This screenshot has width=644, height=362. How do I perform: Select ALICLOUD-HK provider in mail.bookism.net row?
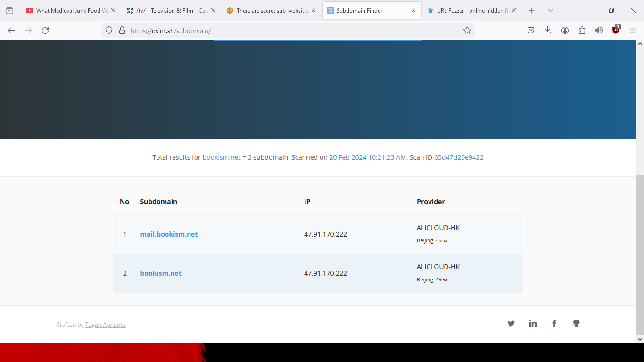[x=438, y=228]
